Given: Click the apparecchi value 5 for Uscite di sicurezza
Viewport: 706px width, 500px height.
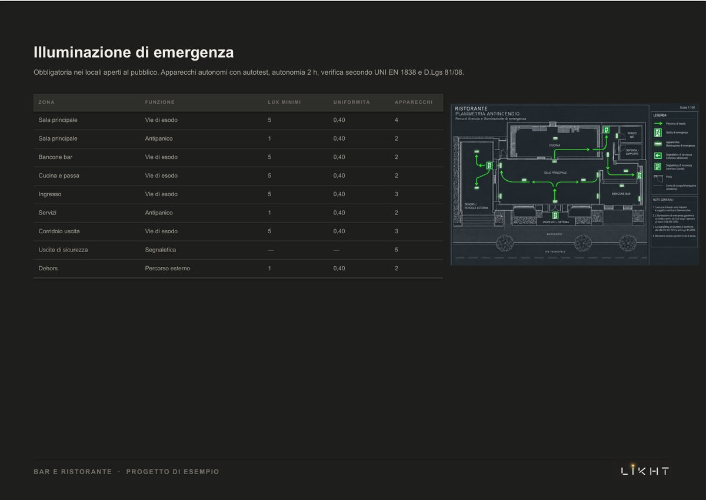Looking at the screenshot, I should coord(397,250).
